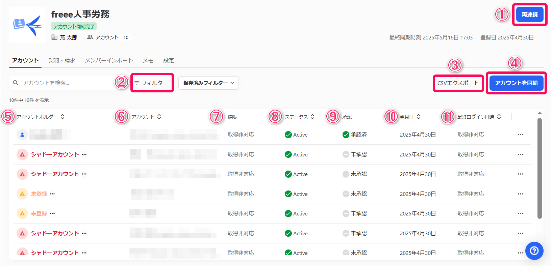Open the first シャドーアカウント label ellipsis
The image size is (552, 266).
pyautogui.click(x=84, y=154)
